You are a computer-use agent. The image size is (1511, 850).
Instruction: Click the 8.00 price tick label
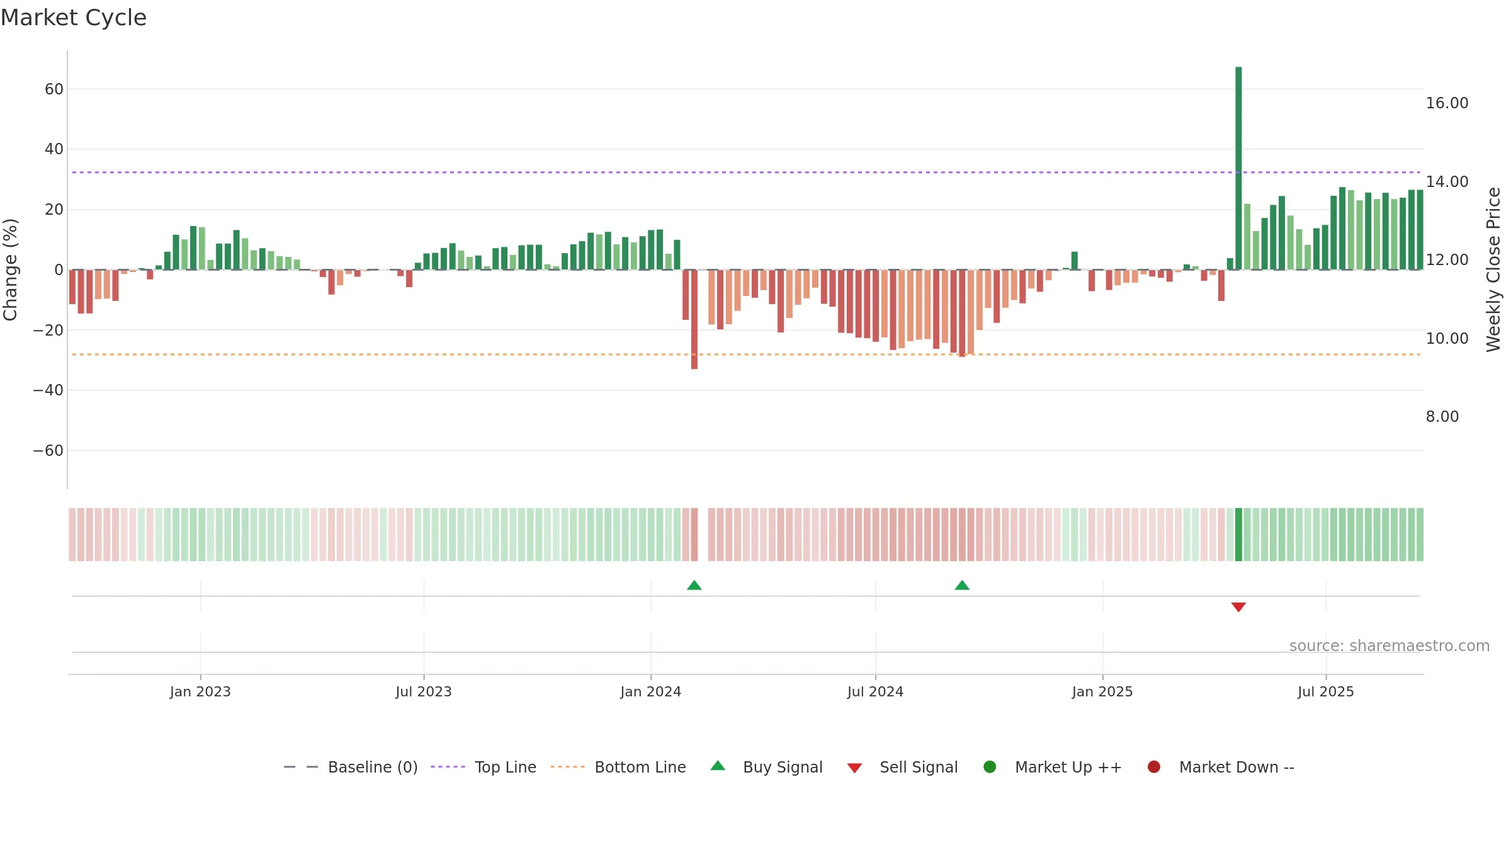pyautogui.click(x=1442, y=417)
